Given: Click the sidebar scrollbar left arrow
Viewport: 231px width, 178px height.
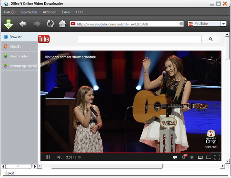Looking at the screenshot, I should point(3,166).
